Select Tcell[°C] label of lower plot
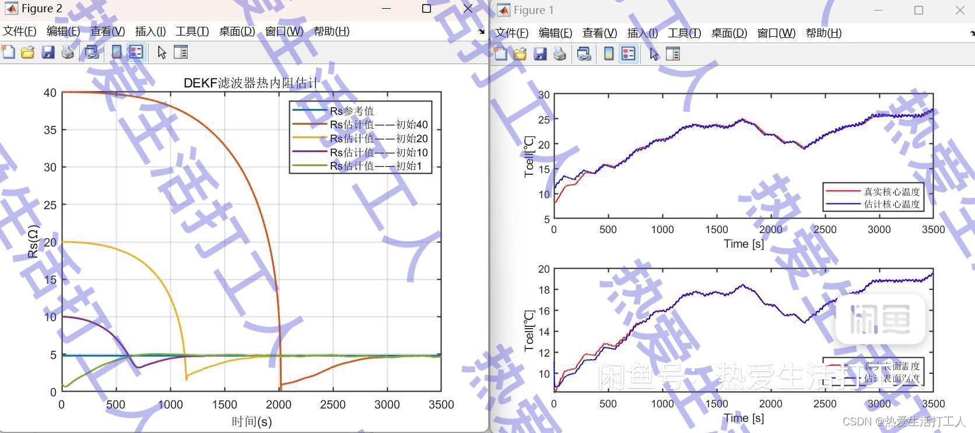 coord(529,331)
